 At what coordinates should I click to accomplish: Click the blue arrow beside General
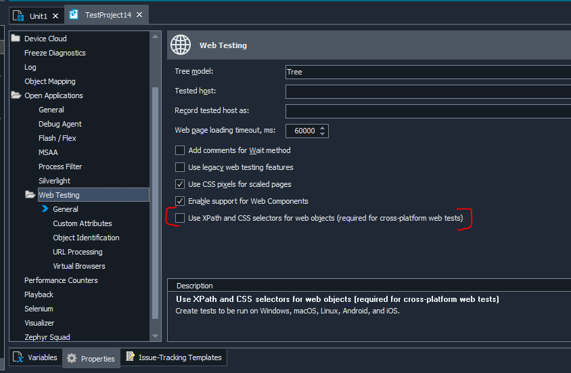click(45, 209)
